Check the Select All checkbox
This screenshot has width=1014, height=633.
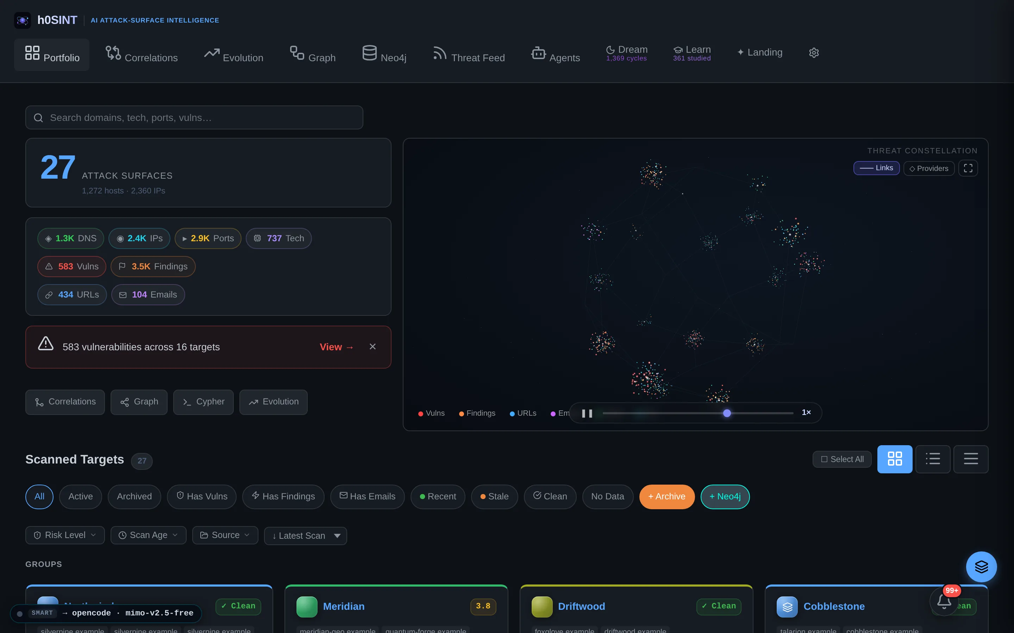coord(842,459)
